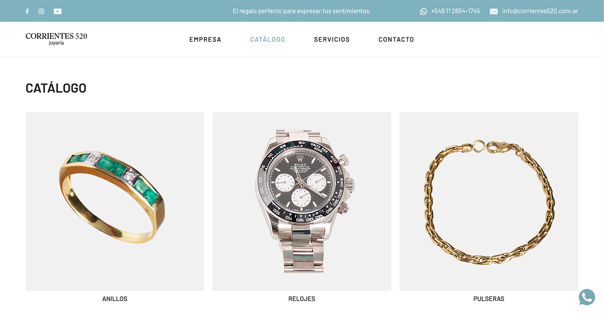The width and height of the screenshot is (604, 314).
Task: Open the Facebook page icon
Action: [x=27, y=11]
